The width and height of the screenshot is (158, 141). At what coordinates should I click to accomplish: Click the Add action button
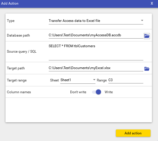[x=133, y=133]
